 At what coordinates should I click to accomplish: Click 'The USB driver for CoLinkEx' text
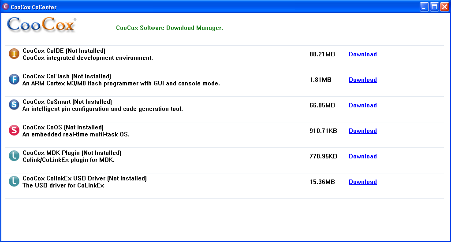pos(63,186)
